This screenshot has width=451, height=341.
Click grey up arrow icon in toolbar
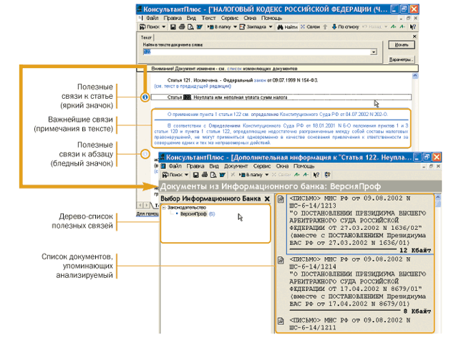(325, 27)
